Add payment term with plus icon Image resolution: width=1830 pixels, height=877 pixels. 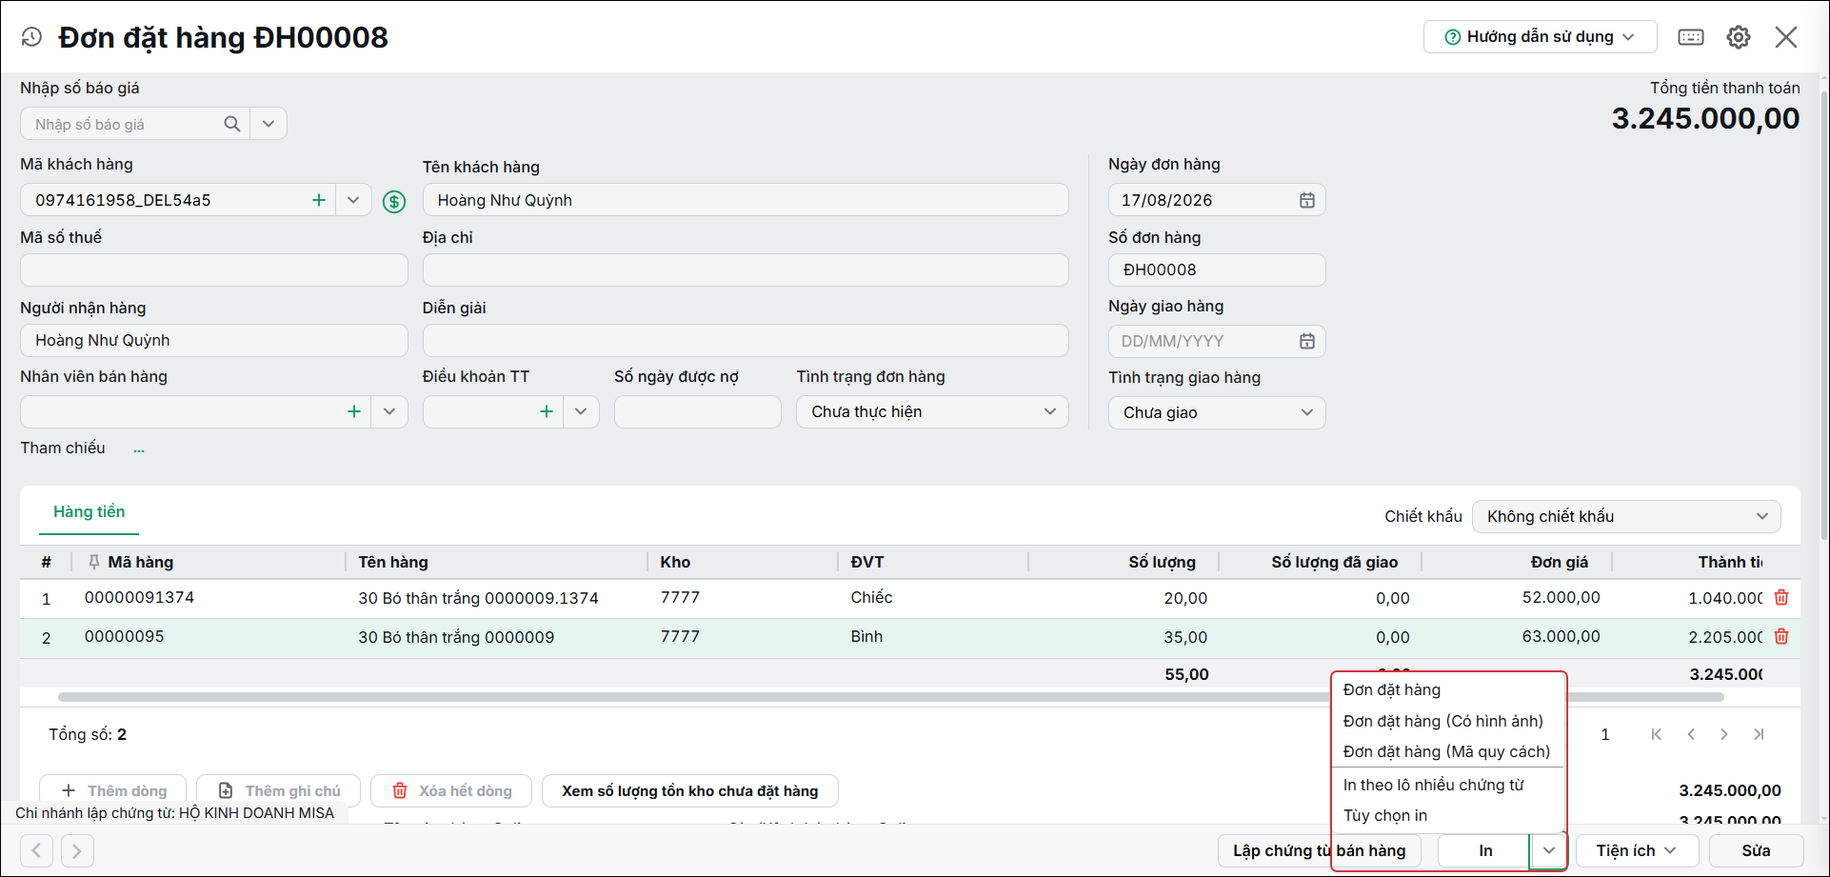pos(547,411)
